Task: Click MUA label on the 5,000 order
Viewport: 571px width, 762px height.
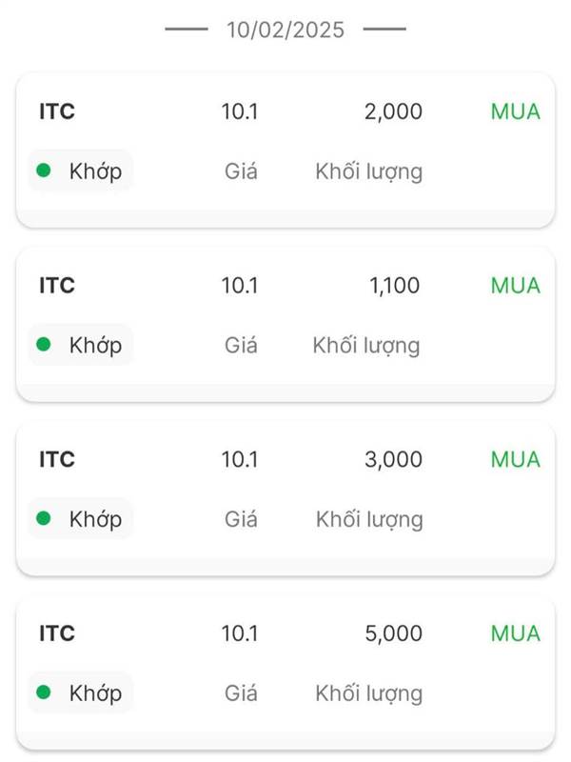Action: 516,633
